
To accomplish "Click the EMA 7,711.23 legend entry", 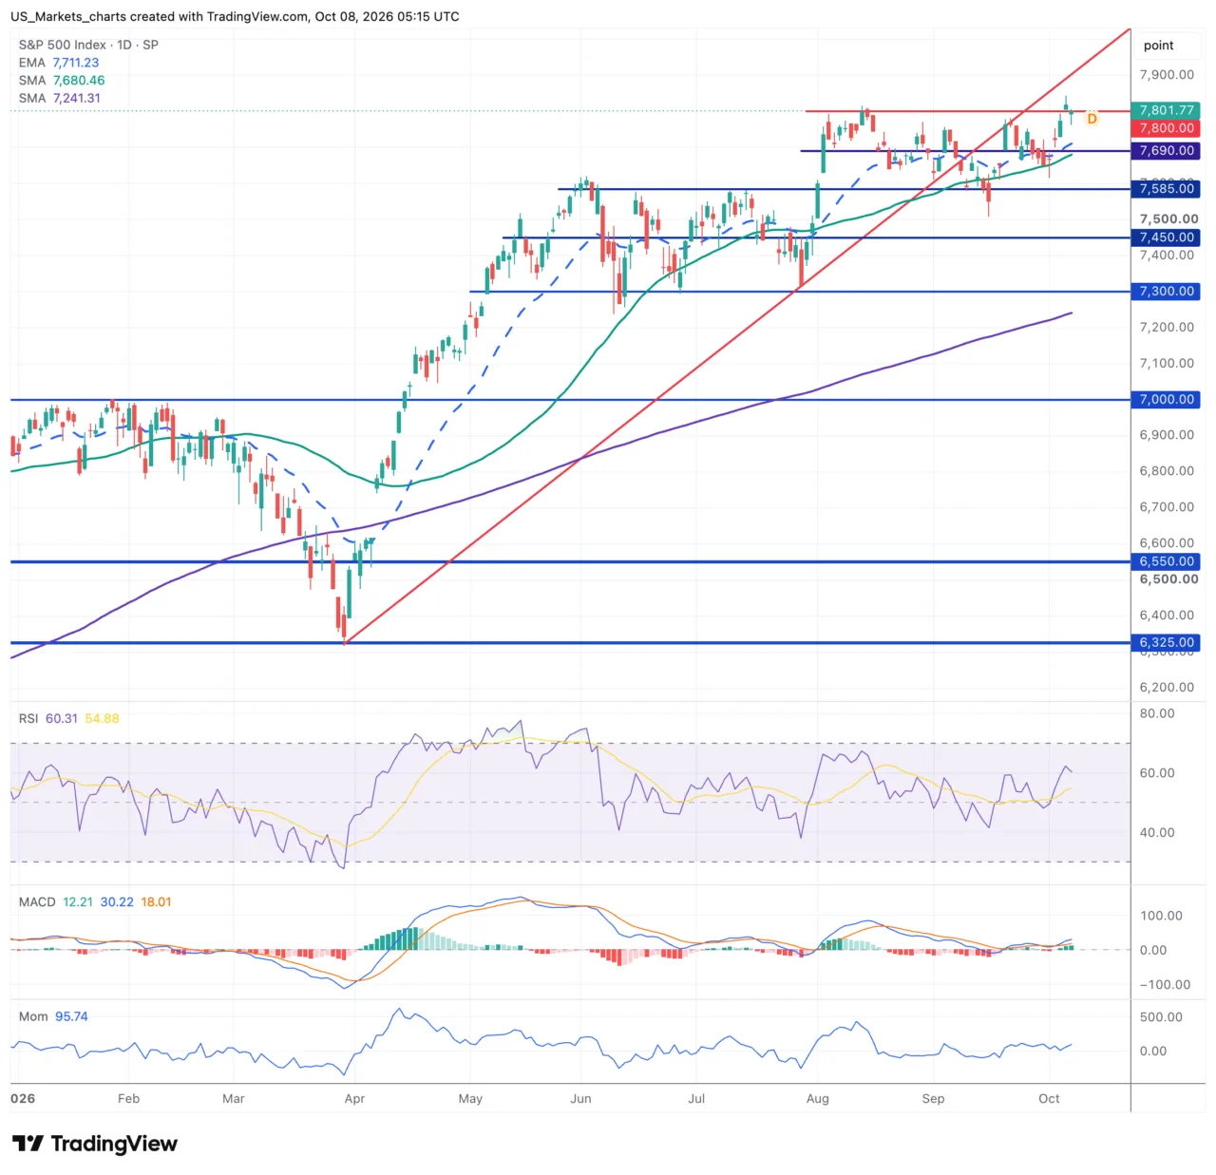I will pos(59,63).
